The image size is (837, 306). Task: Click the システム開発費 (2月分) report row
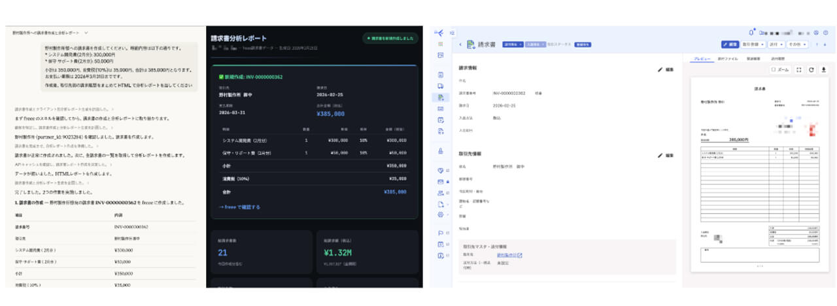pyautogui.click(x=313, y=140)
